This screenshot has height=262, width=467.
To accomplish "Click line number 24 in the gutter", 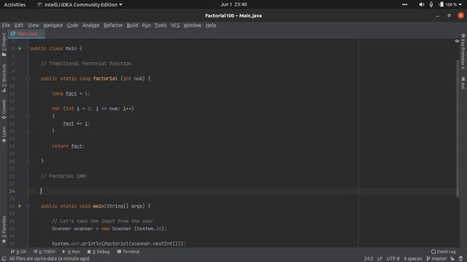I will pos(12,191).
